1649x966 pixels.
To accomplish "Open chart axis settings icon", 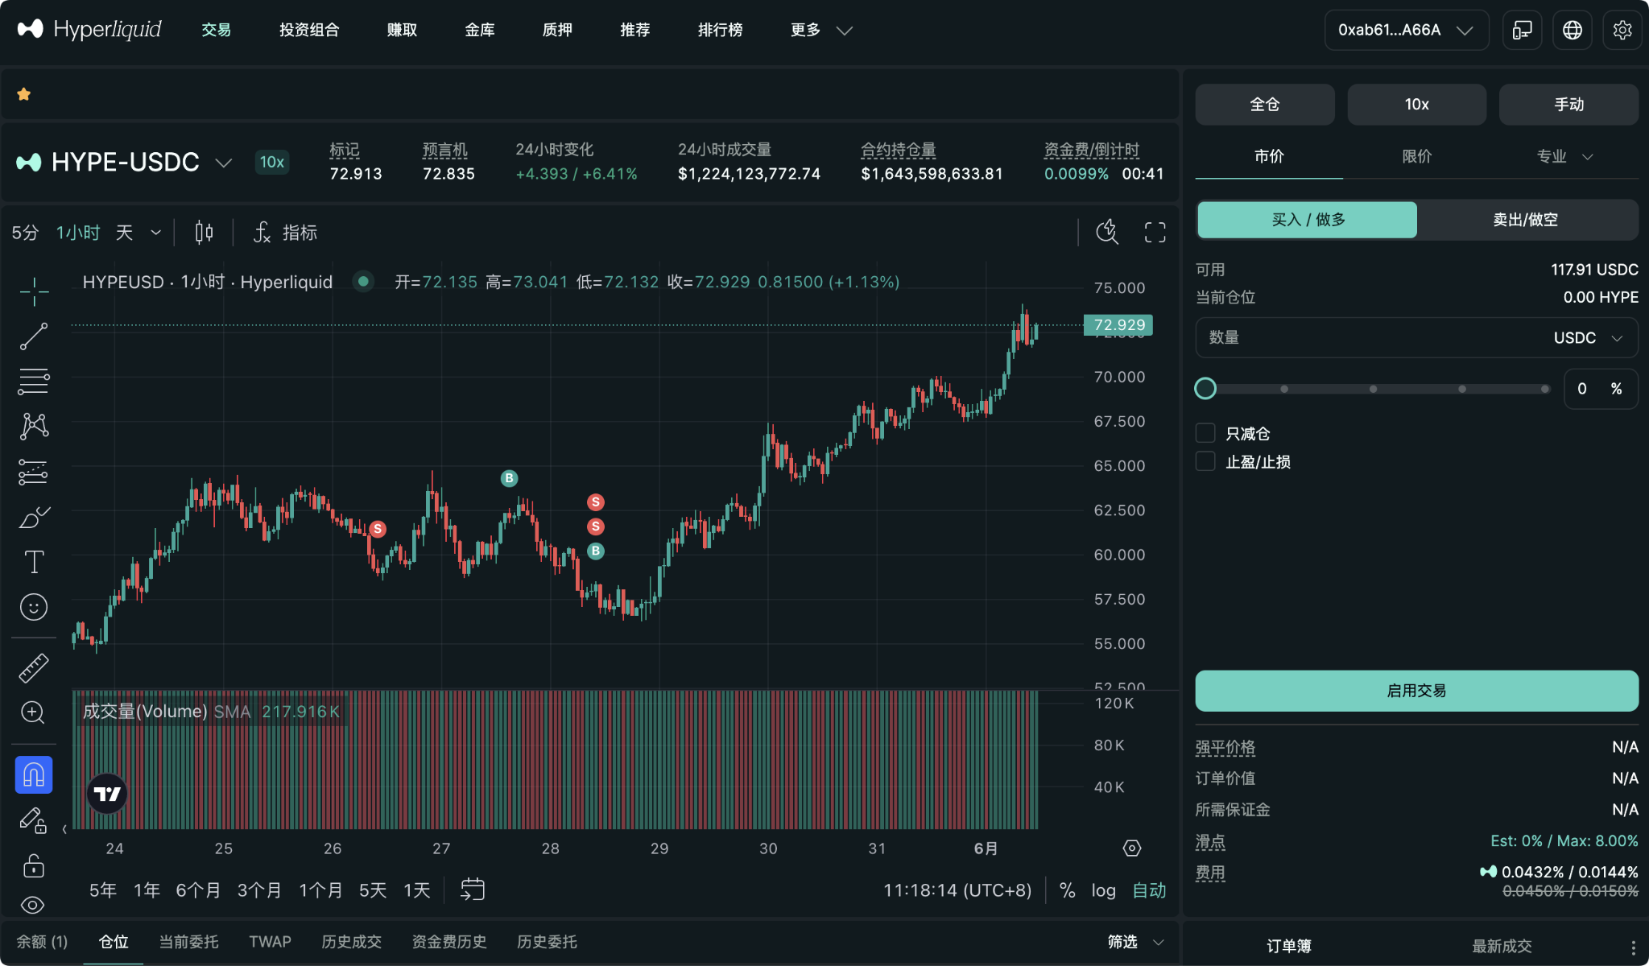I will click(x=1132, y=848).
